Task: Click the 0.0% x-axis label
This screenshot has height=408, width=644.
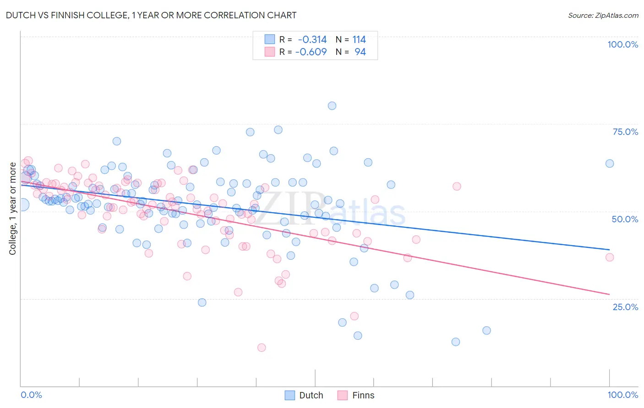Action: point(31,395)
